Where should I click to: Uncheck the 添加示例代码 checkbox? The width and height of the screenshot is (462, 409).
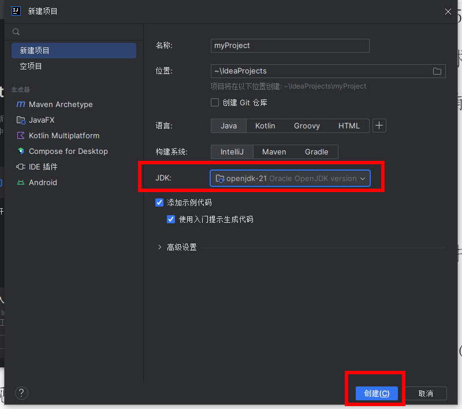pos(159,202)
